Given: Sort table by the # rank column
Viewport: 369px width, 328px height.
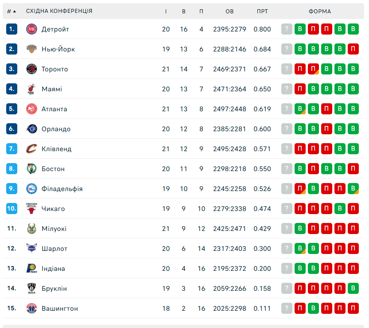Looking at the screenshot, I should pyautogui.click(x=11, y=11).
